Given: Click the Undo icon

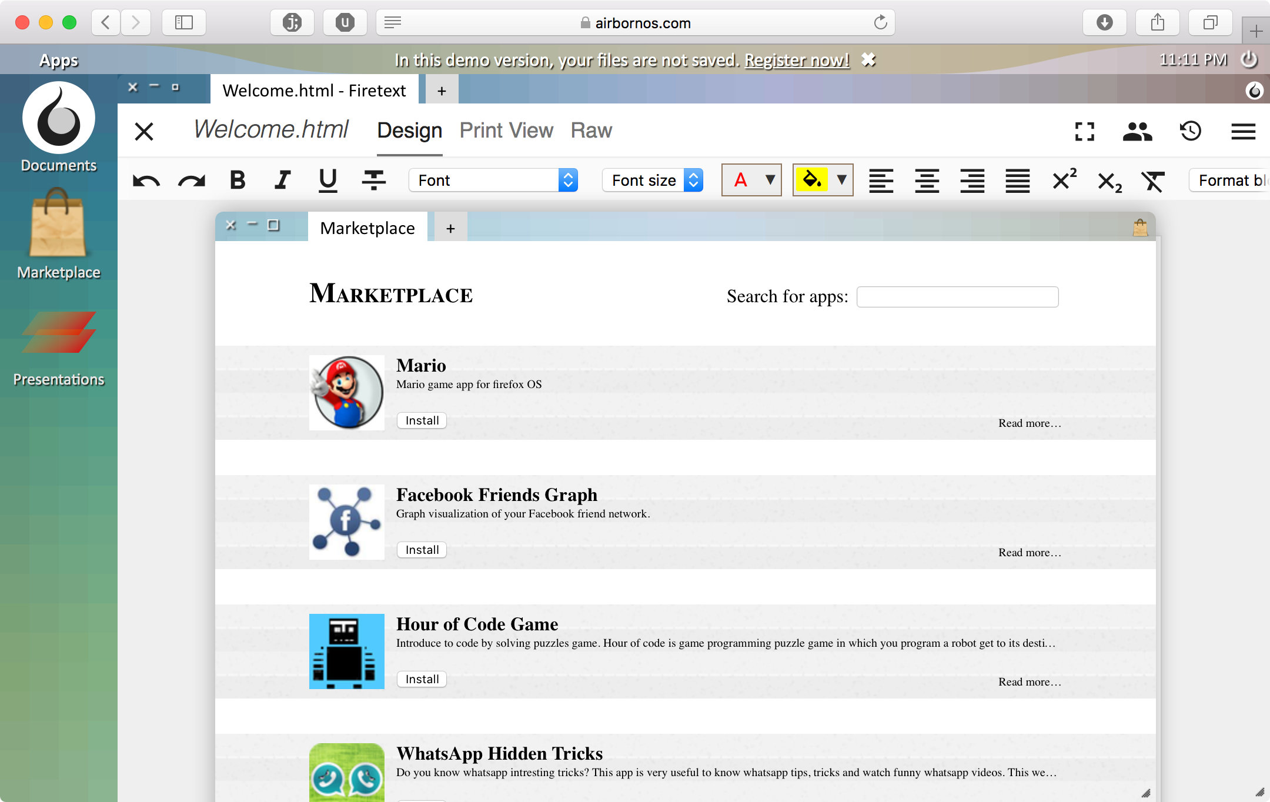Looking at the screenshot, I should [x=148, y=180].
